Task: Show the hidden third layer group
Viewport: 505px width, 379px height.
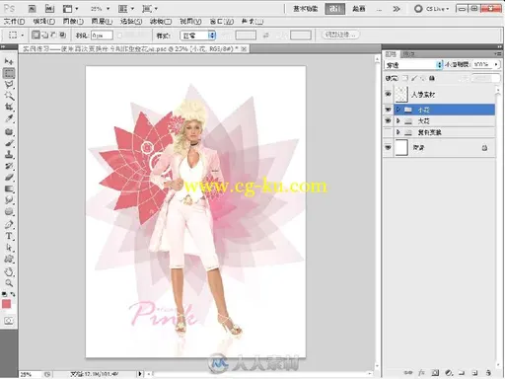Action: tap(388, 132)
